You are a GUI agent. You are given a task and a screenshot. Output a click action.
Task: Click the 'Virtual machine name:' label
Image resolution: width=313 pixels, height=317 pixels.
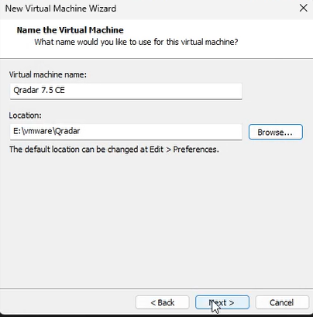(48, 74)
